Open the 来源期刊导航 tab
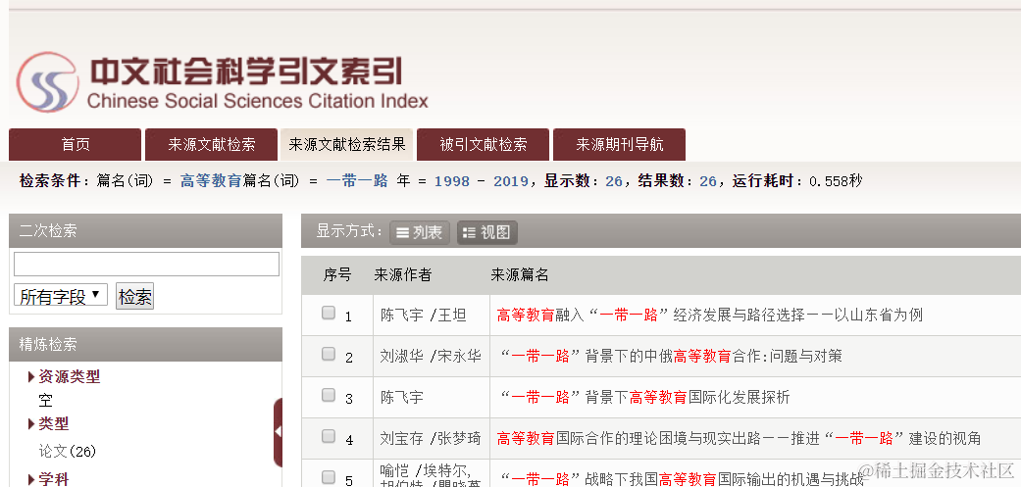Image resolution: width=1021 pixels, height=487 pixels. tap(619, 144)
